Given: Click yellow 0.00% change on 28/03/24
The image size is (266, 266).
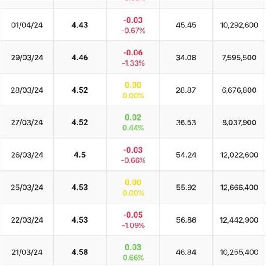Looking at the screenshot, I should [133, 96].
